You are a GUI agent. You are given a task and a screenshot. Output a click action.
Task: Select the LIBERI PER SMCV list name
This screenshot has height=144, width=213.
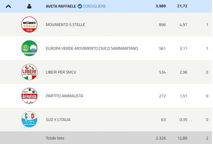(x=61, y=72)
